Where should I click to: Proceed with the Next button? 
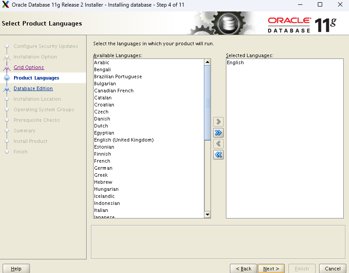(x=271, y=269)
